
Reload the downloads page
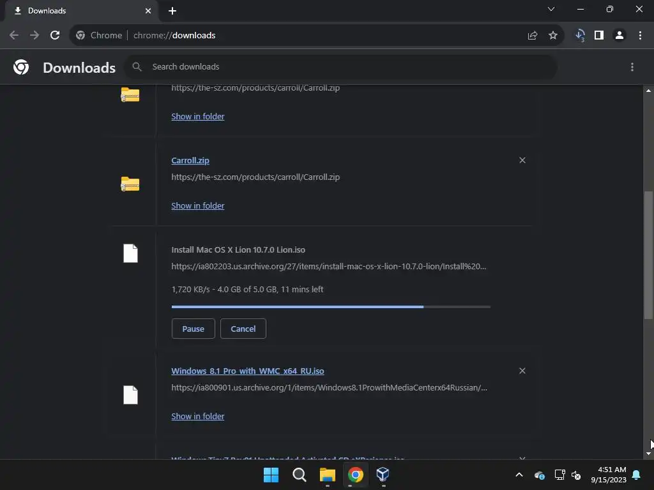[55, 36]
